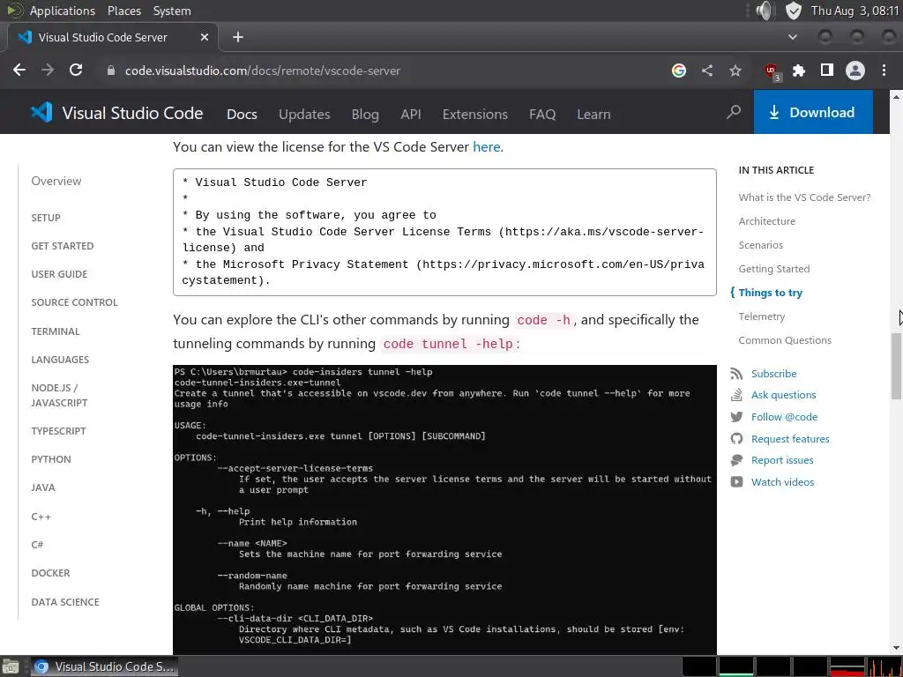The width and height of the screenshot is (903, 677).
Task: Expand the DATA SCIENCE docs section
Action: point(65,602)
